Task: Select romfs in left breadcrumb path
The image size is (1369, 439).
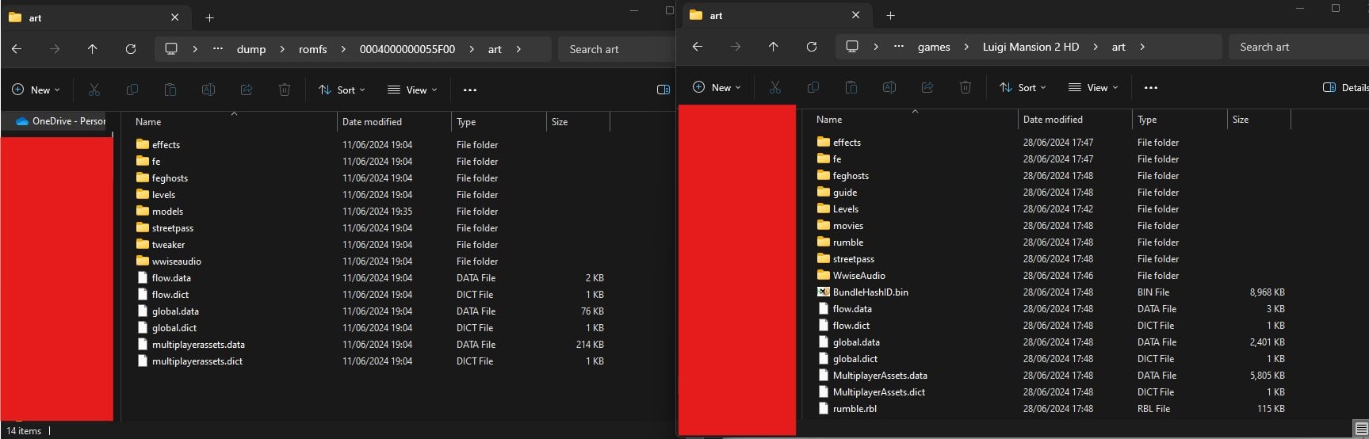Action: [312, 49]
